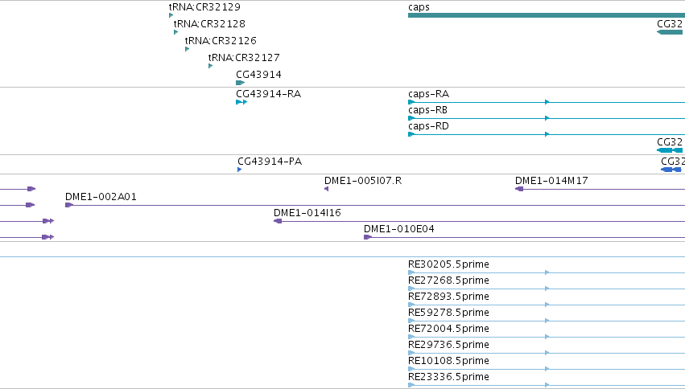Select the tRNA:CR32129 gene label
The width and height of the screenshot is (685, 389).
(204, 7)
